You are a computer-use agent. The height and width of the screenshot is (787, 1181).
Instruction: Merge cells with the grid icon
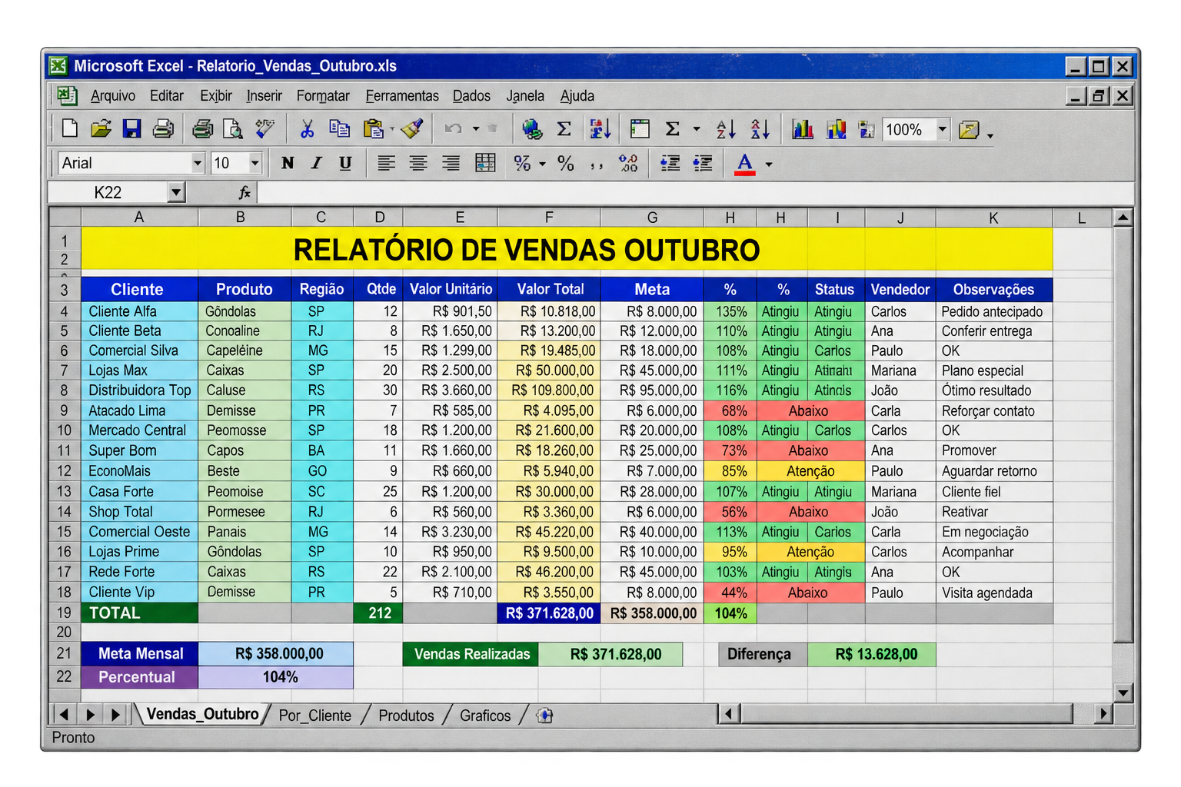point(485,162)
